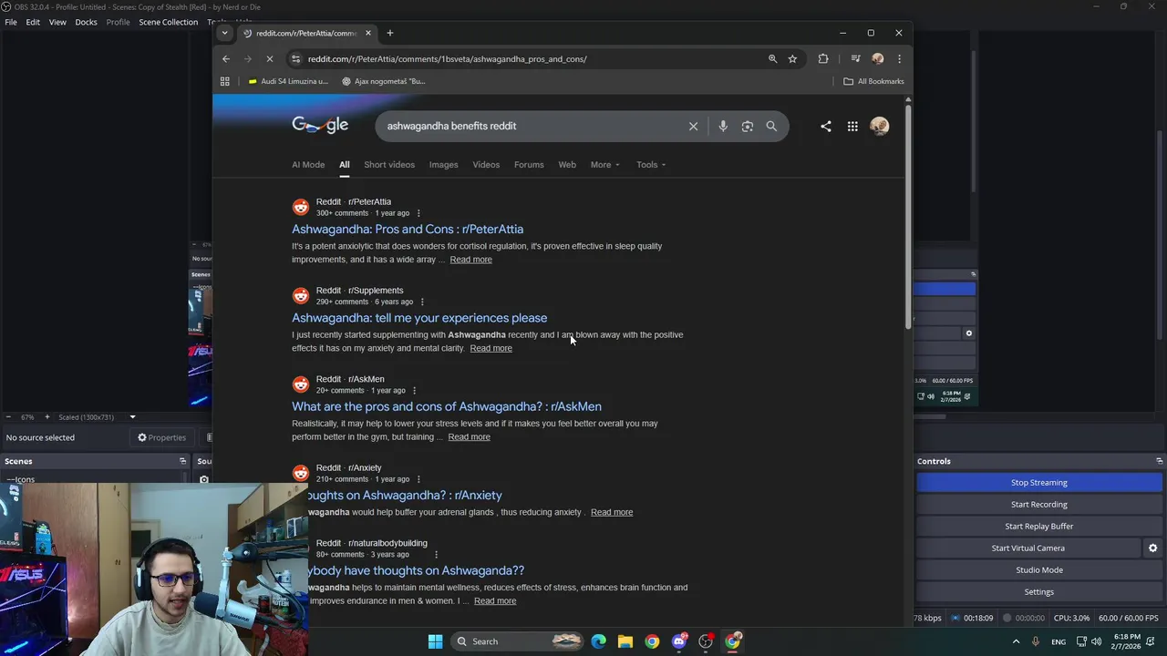Open options dots for r/PeterAttia result
1167x656 pixels.
coord(418,213)
